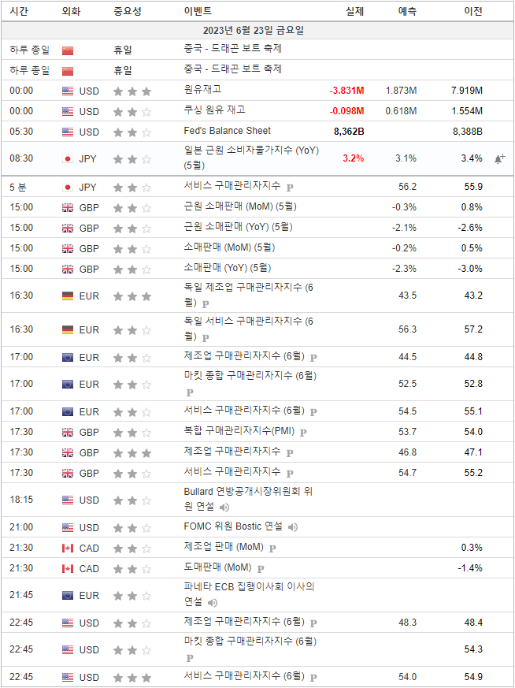Screen dimensions: 515x688
Task: Open 쿠싱 원유 재고 event details
Action: pyautogui.click(x=214, y=110)
